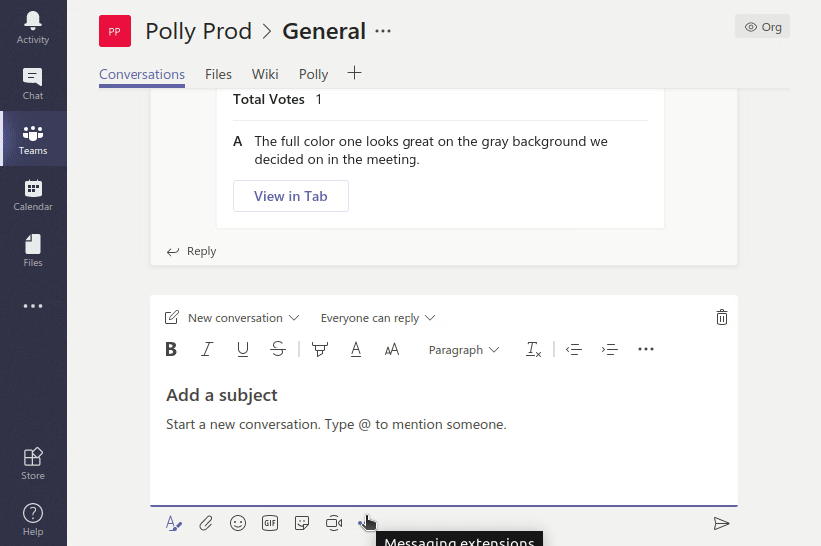Image resolution: width=821 pixels, height=546 pixels.
Task: Switch to the Files tab
Action: 218,75
